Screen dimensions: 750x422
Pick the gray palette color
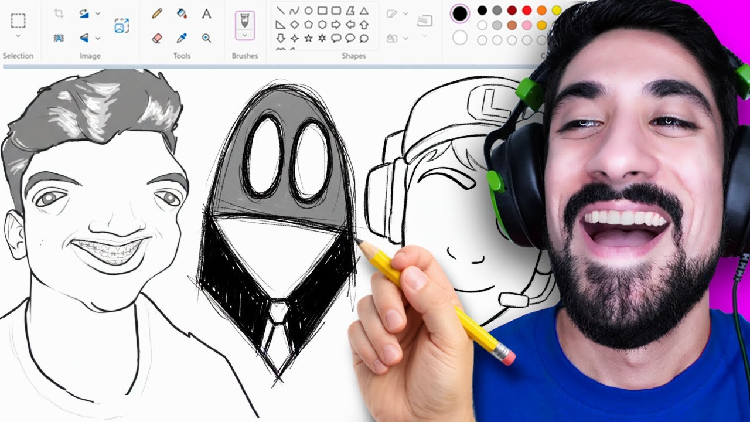[x=497, y=10]
